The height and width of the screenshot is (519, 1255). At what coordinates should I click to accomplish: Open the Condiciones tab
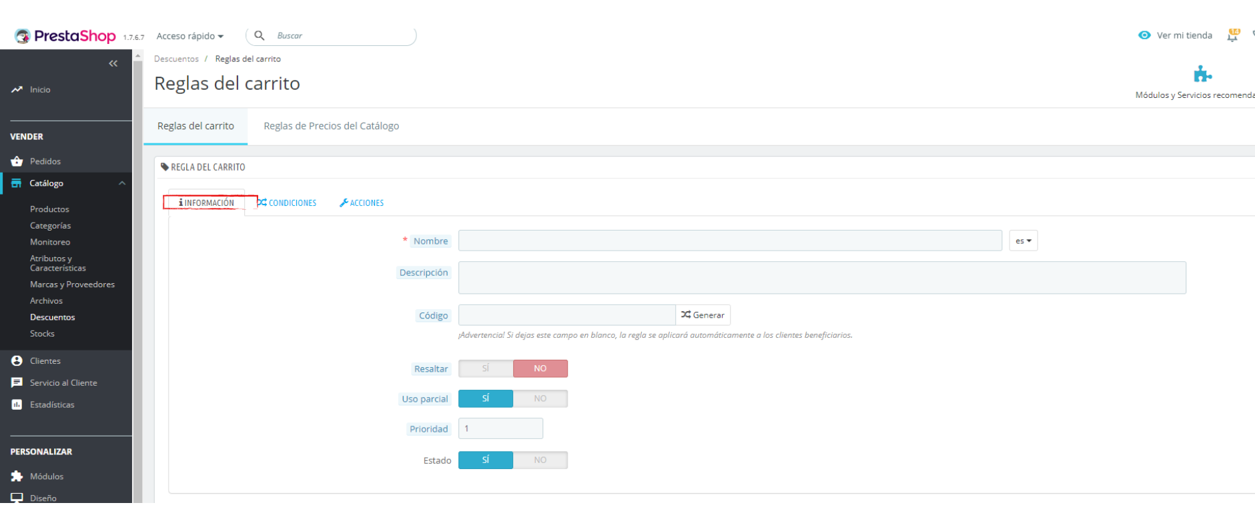tap(287, 203)
